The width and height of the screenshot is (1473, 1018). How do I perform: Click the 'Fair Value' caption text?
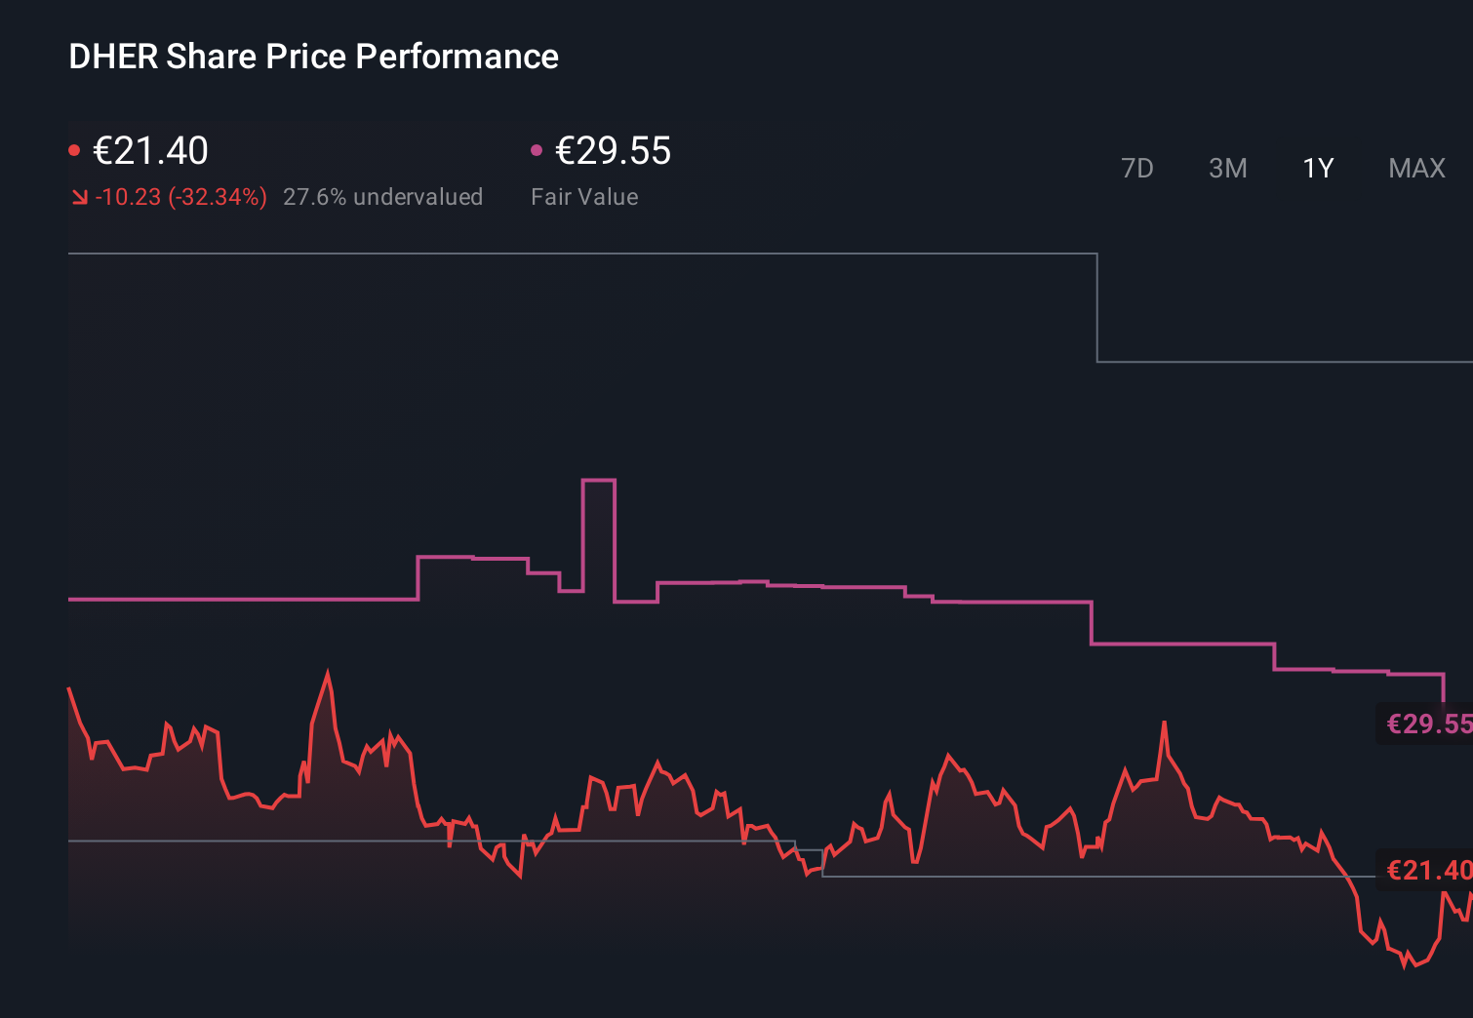pyautogui.click(x=584, y=197)
